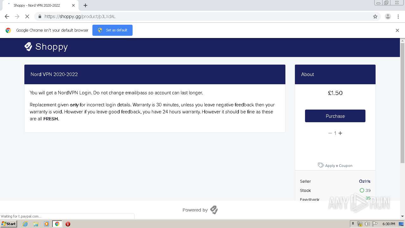Click the Powered by Shoppy logo
This screenshot has width=405, height=228.
(x=214, y=210)
